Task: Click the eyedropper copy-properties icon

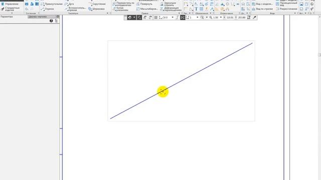Action: [254, 17]
